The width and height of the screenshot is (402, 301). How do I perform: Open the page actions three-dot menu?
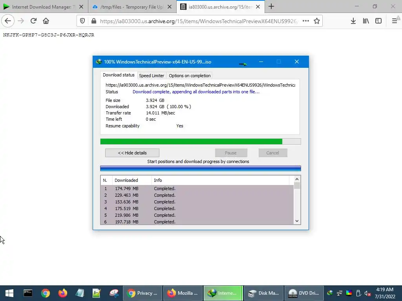coord(305,21)
